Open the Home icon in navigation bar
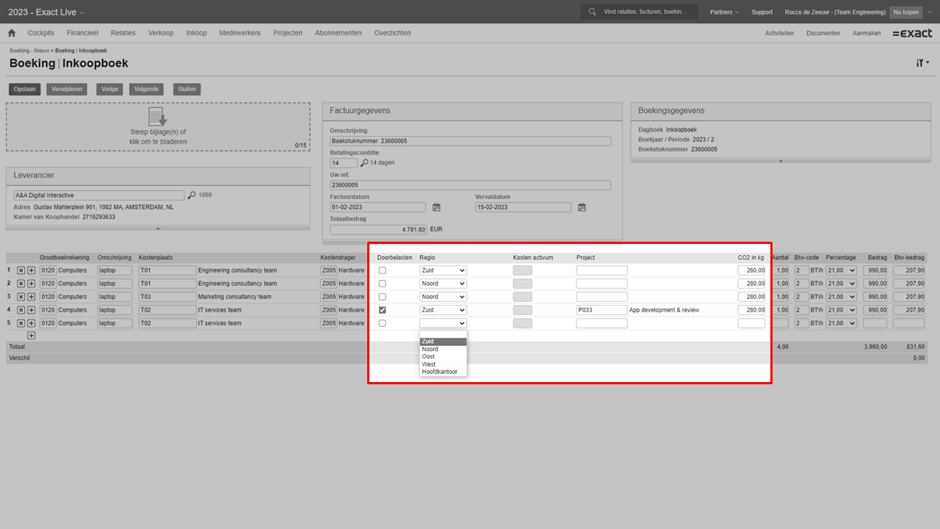 12,33
